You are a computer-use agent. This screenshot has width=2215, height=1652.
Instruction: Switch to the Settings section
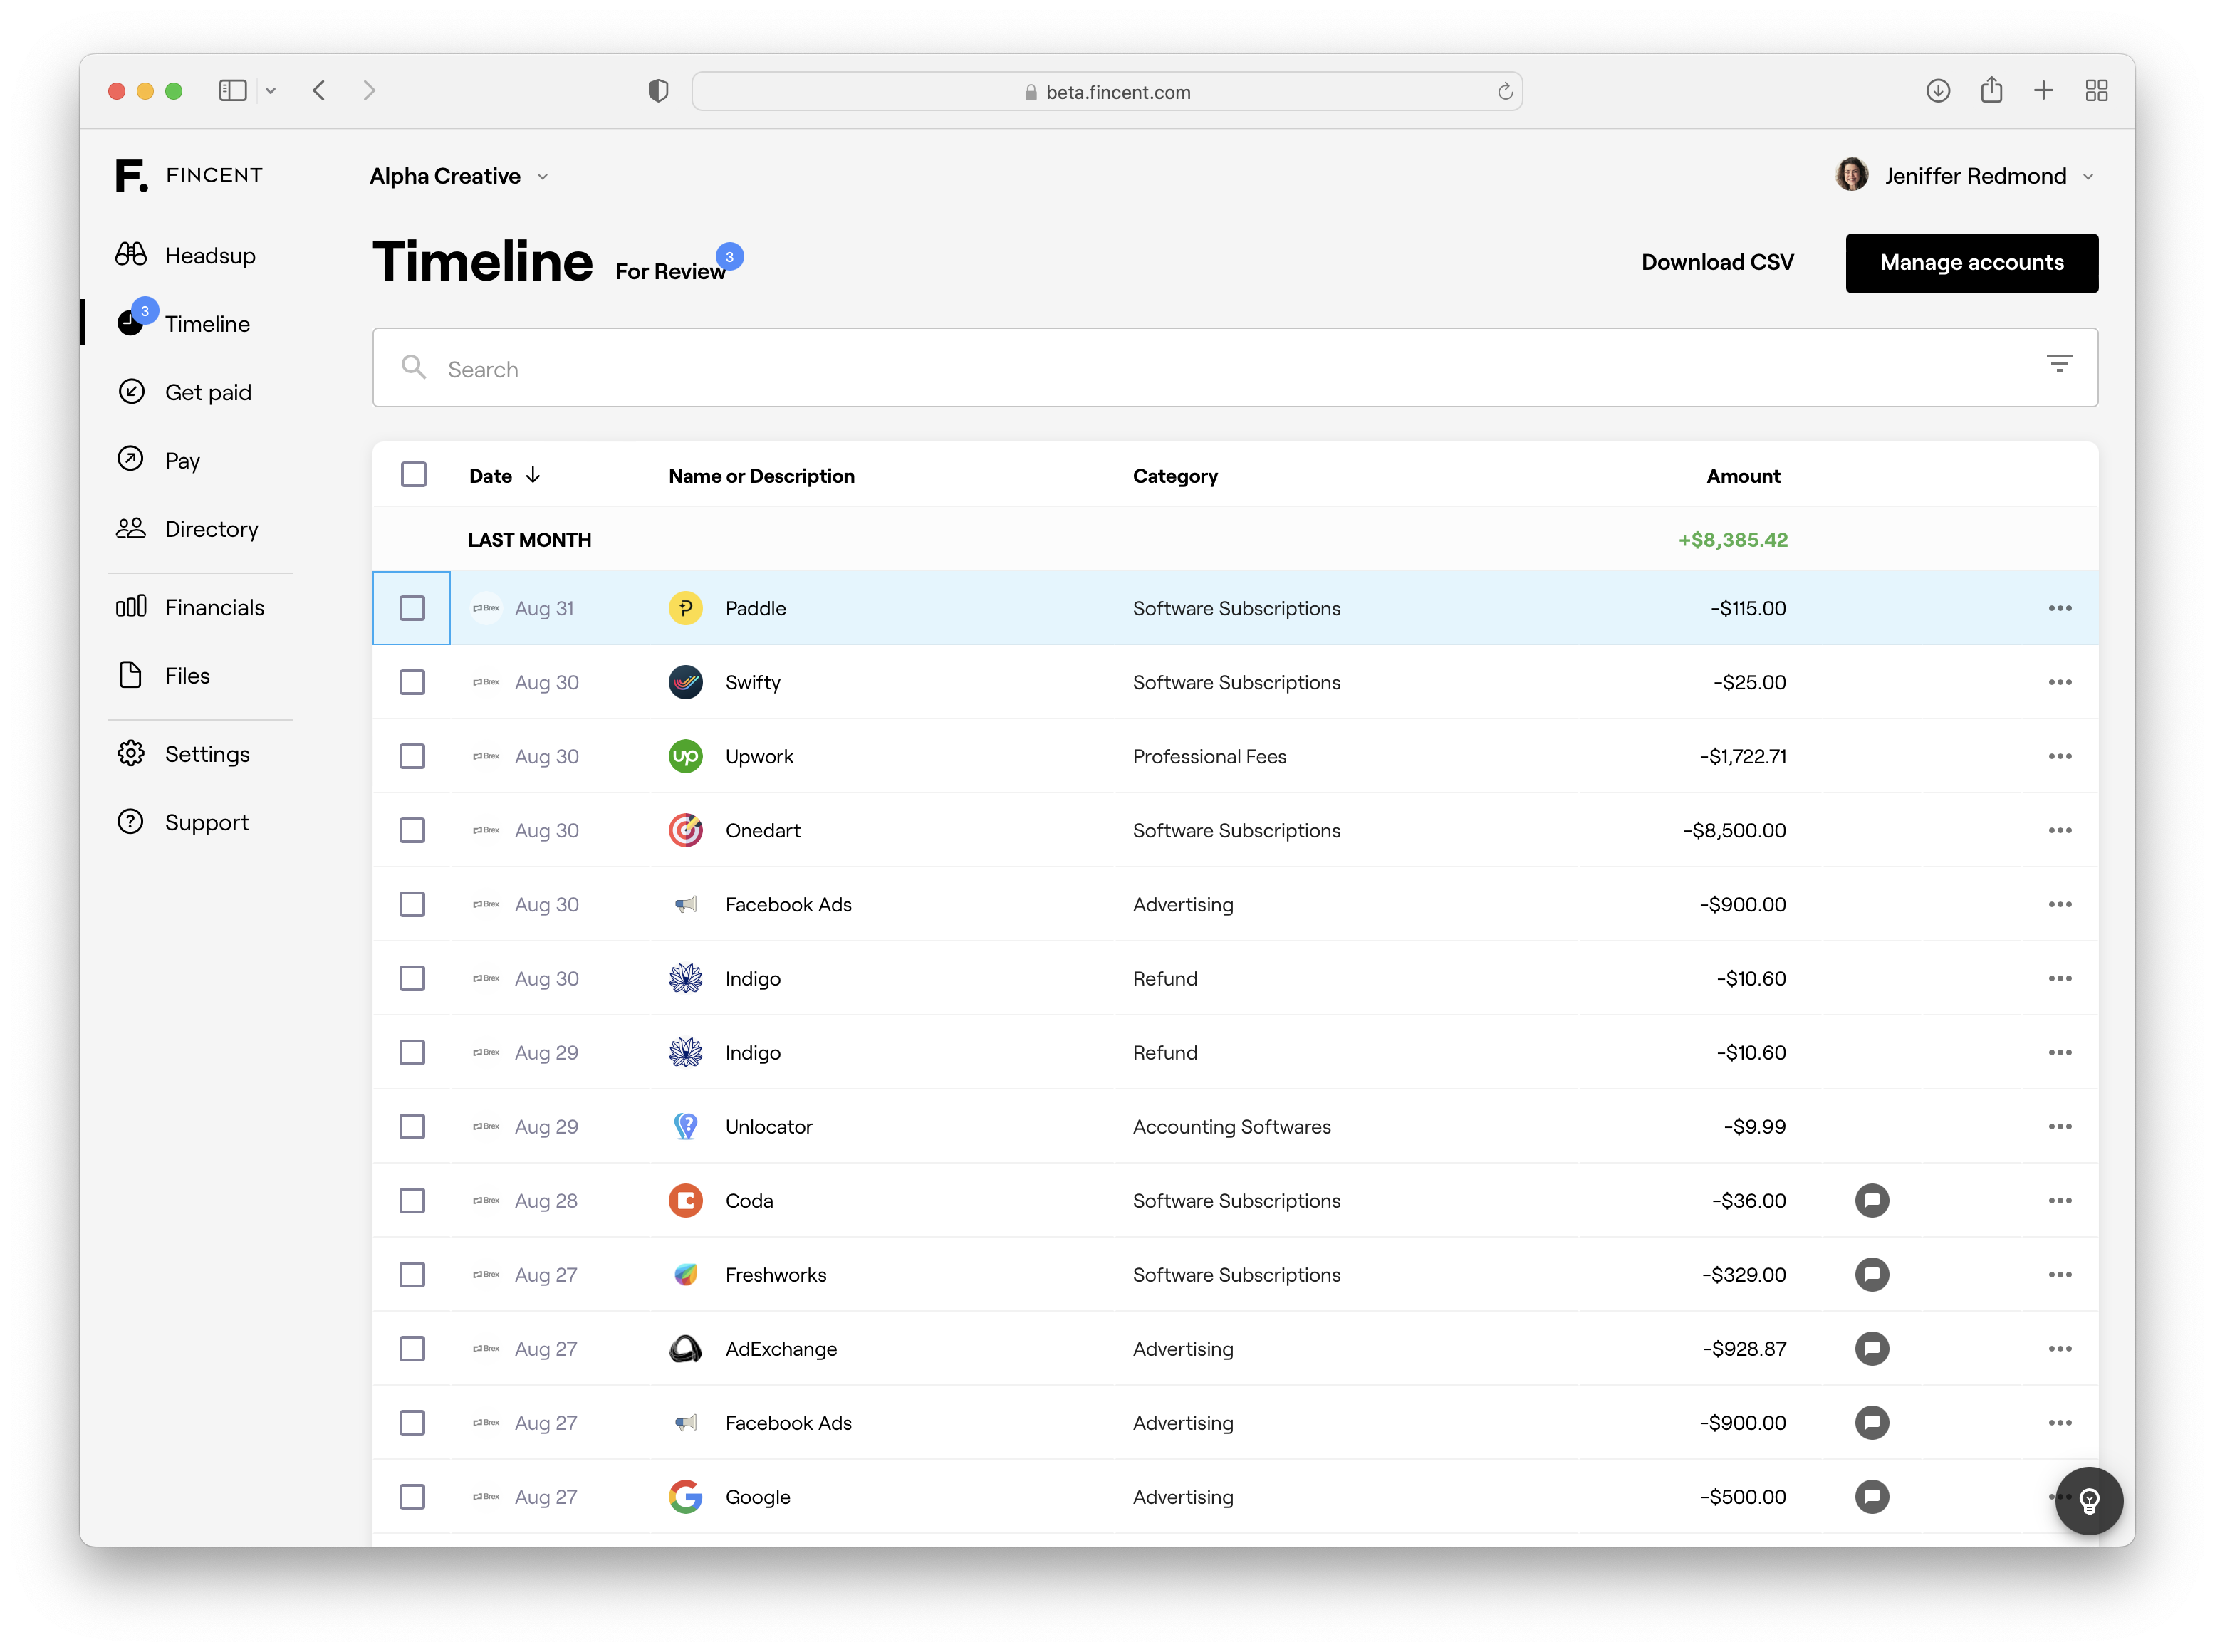[206, 754]
